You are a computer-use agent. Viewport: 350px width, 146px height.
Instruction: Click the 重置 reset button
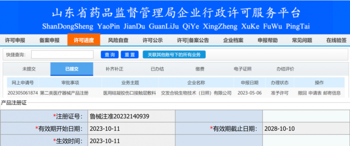pyautogui.click(x=129, y=55)
